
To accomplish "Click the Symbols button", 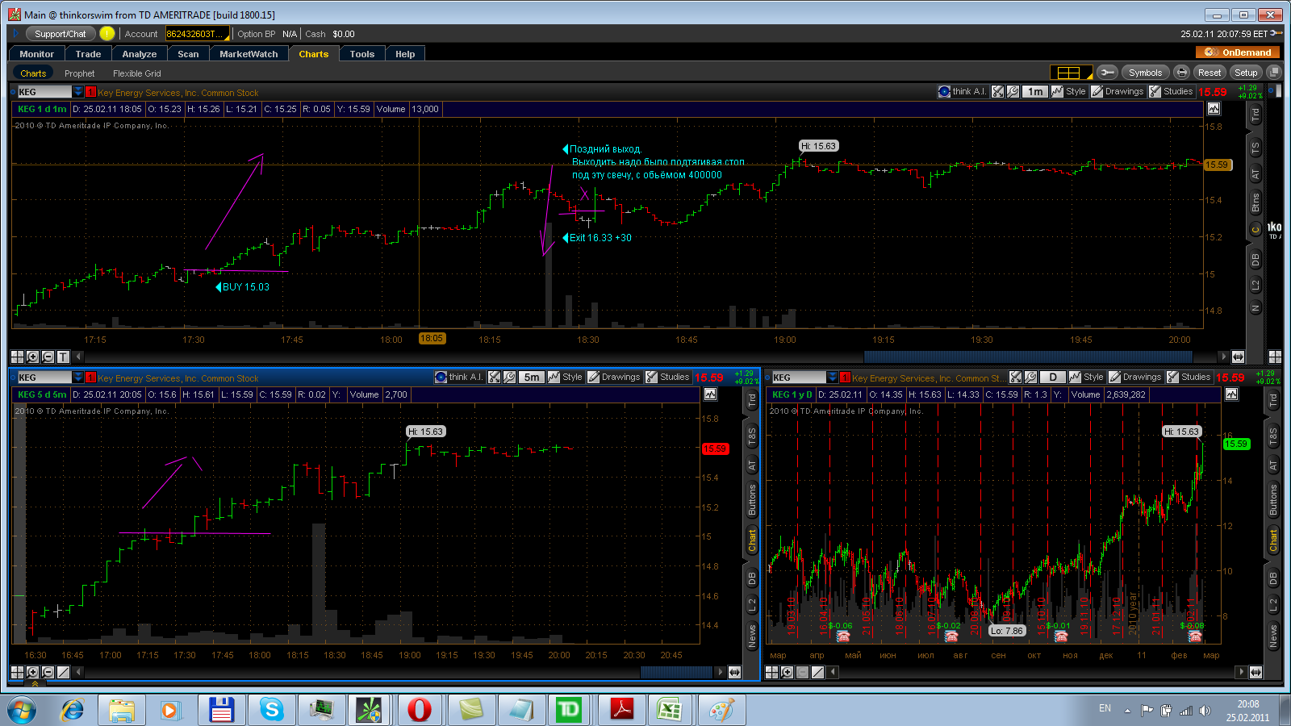I will (1145, 73).
